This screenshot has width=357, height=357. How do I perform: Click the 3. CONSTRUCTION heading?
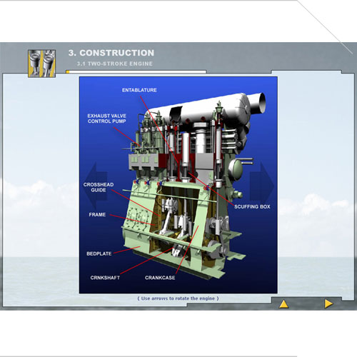111,53
